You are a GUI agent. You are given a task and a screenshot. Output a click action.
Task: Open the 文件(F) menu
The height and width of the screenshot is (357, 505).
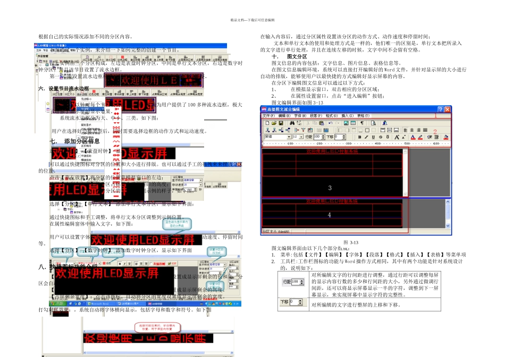tap(269, 116)
